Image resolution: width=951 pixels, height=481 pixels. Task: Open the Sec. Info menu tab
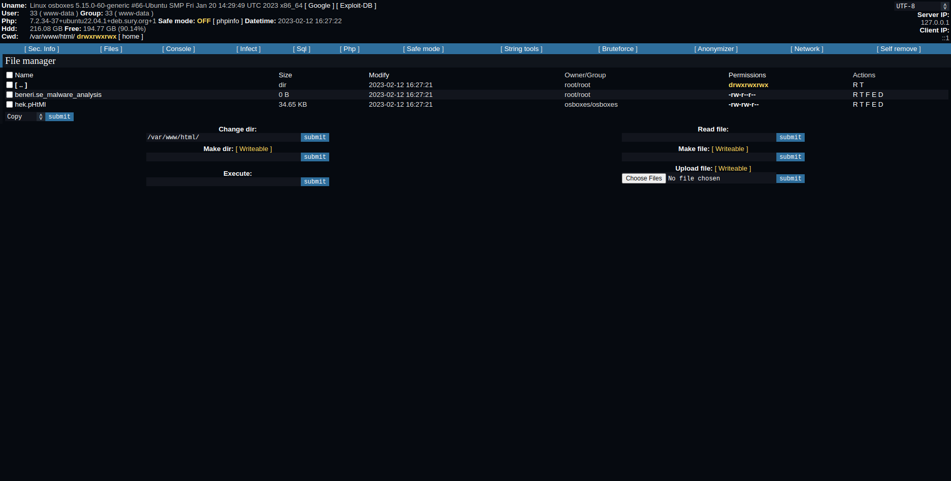point(42,49)
